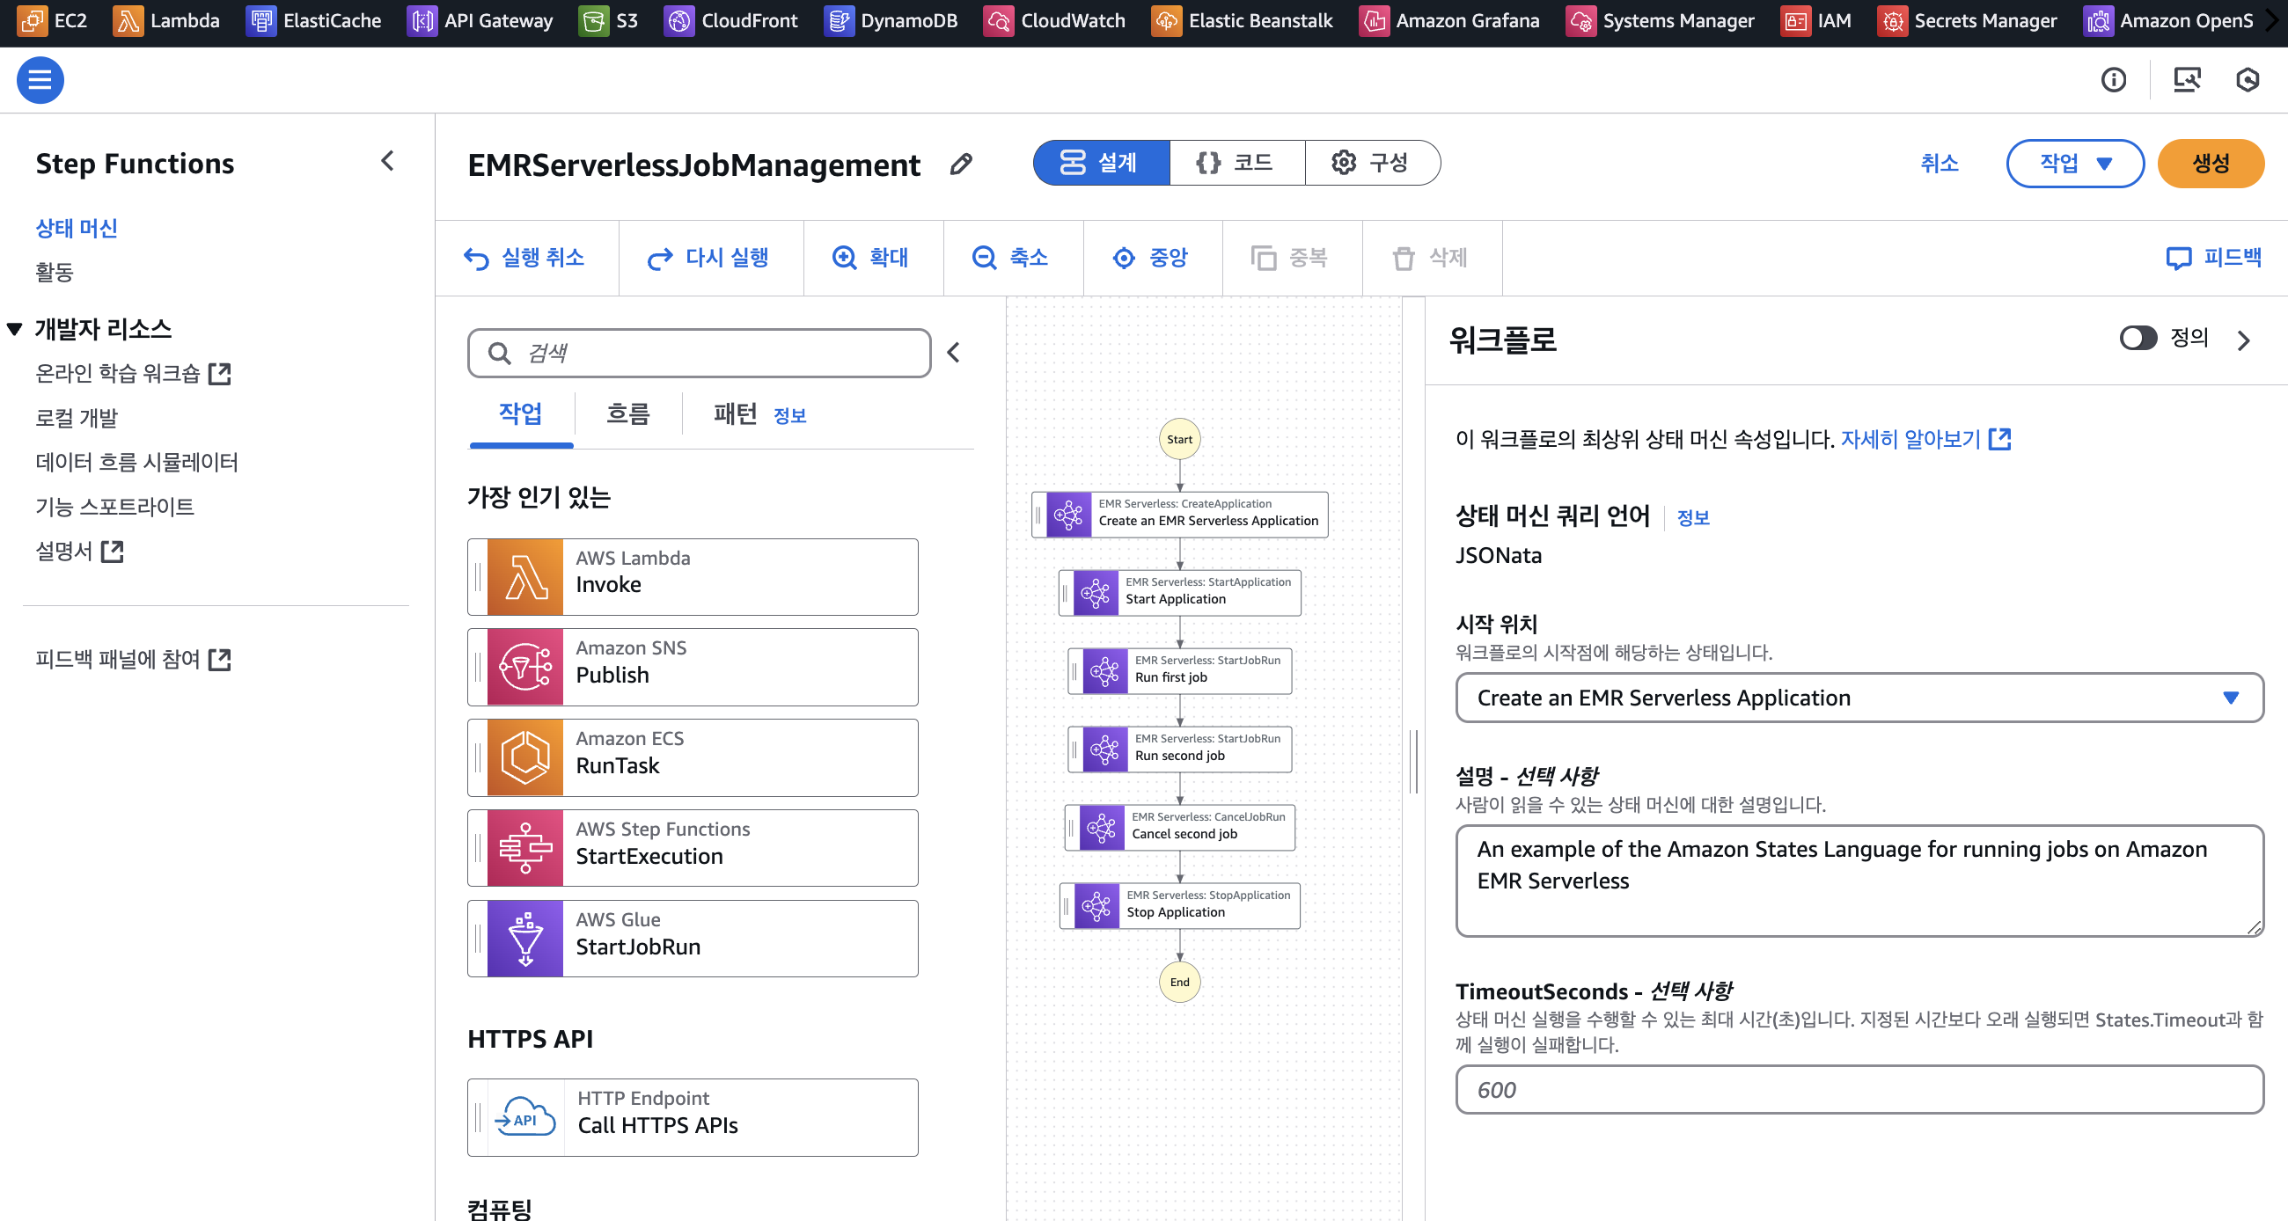Click the center (중앙) canvas icon
Image resolution: width=2288 pixels, height=1221 pixels.
tap(1124, 258)
